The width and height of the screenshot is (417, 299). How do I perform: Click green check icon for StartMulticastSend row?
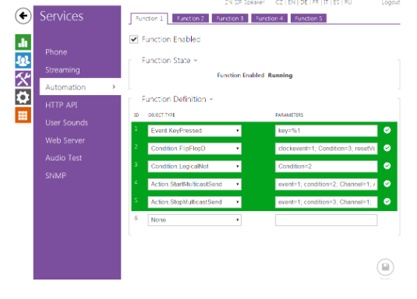coord(387,184)
